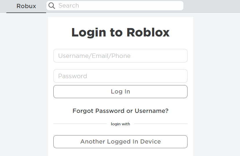Choose Another Logged In Device button

[120, 142]
